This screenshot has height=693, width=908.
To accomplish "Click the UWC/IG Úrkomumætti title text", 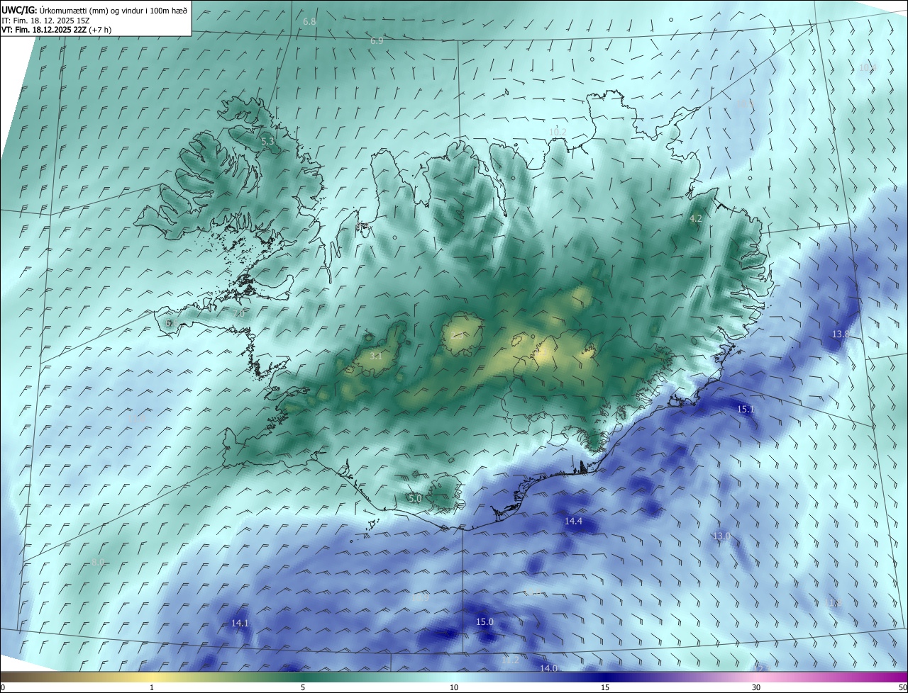I will tap(94, 11).
